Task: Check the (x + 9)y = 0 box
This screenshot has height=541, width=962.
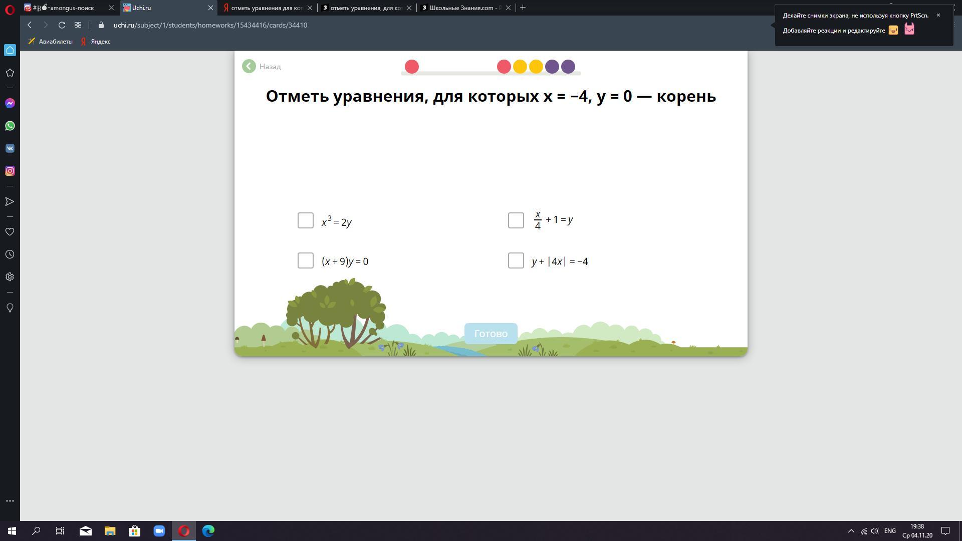Action: click(305, 260)
